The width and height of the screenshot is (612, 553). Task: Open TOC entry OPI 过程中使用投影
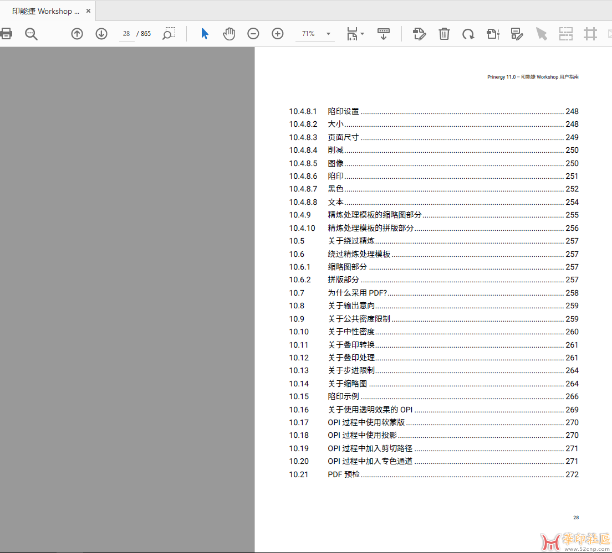[433, 435]
